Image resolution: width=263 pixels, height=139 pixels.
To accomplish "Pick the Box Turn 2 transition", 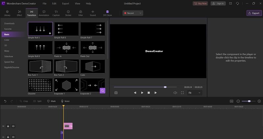I will click(66, 67).
